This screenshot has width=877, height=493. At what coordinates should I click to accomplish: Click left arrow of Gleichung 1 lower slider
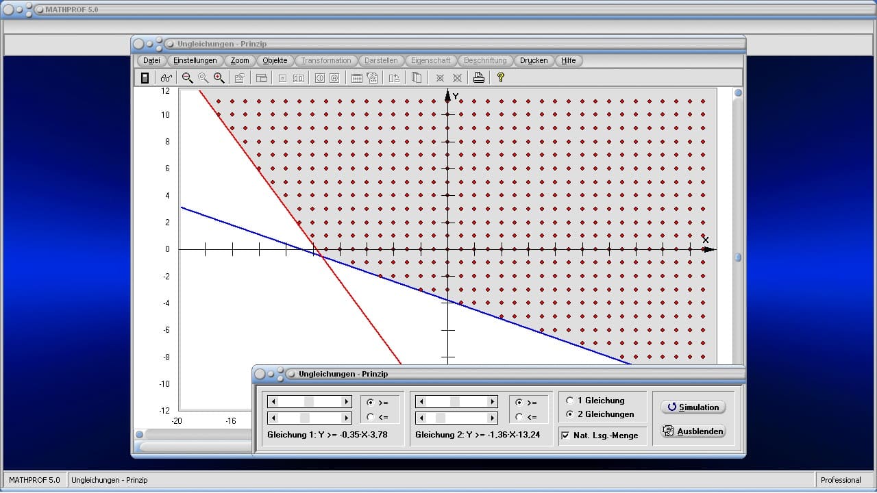(x=272, y=418)
